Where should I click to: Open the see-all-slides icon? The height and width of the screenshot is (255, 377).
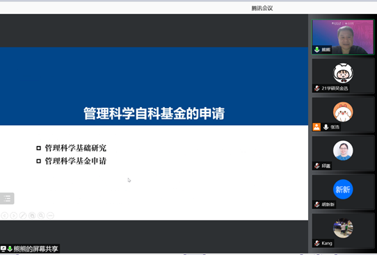click(x=32, y=215)
